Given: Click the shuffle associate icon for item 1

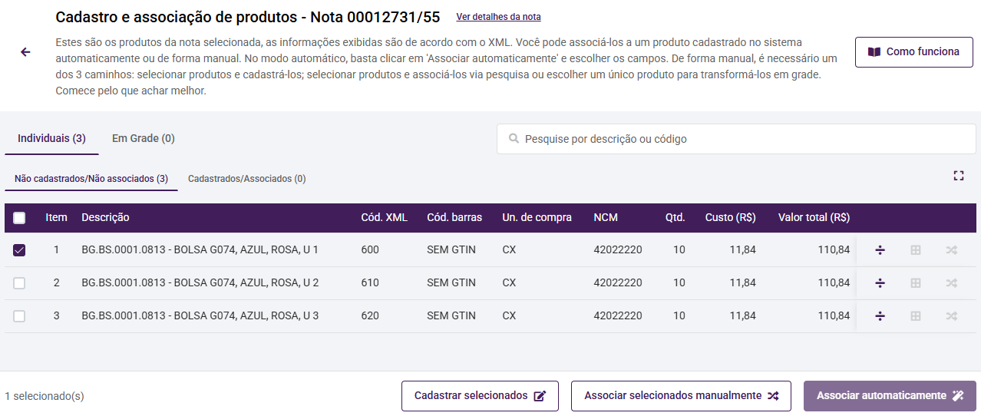Looking at the screenshot, I should pyautogui.click(x=951, y=250).
